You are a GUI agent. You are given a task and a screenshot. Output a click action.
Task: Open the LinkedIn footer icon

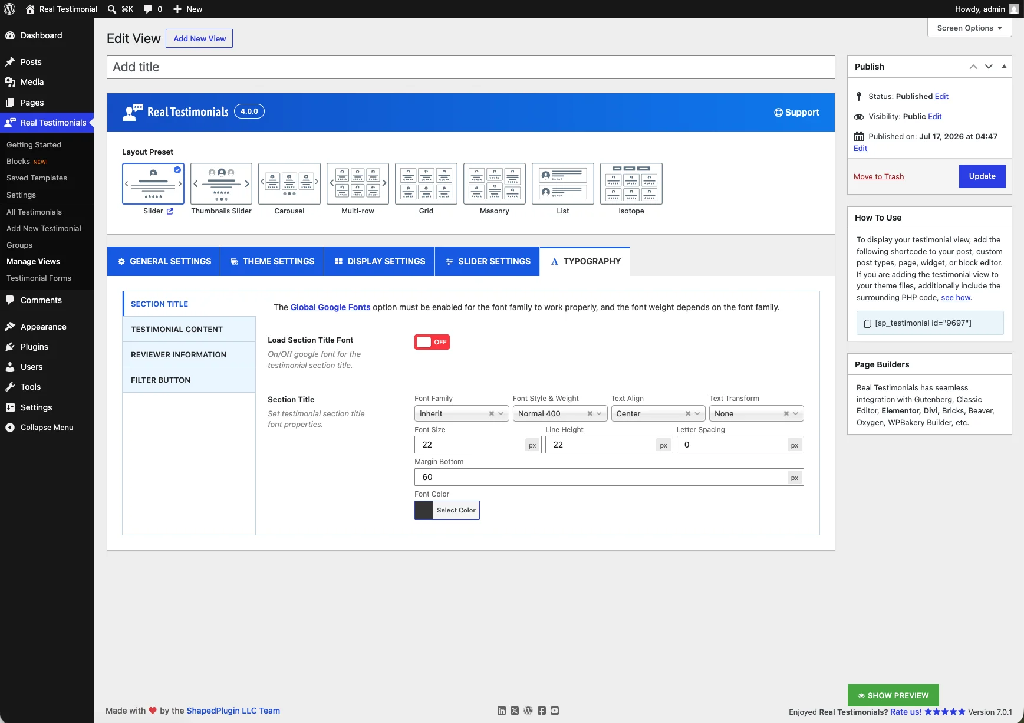[502, 711]
